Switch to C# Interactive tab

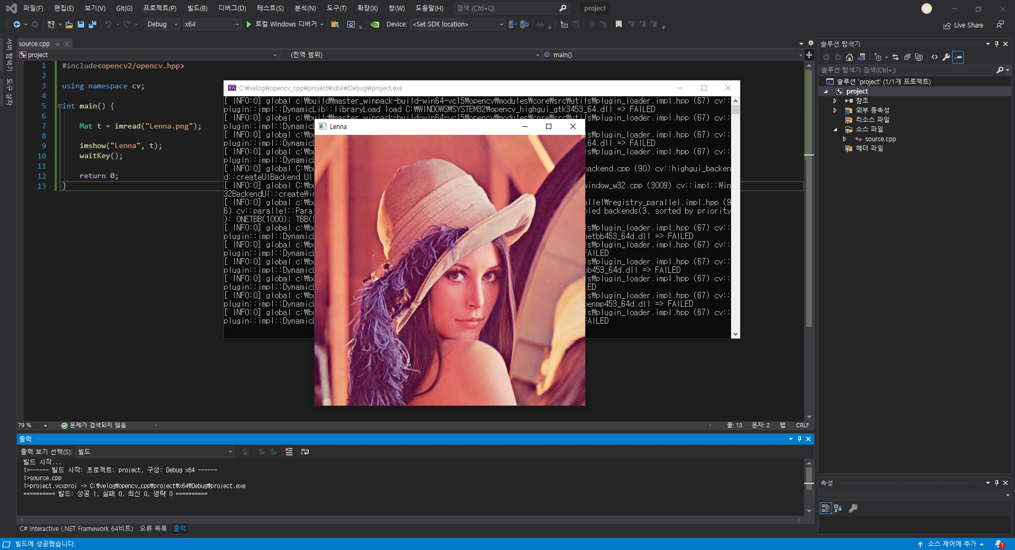(76, 528)
